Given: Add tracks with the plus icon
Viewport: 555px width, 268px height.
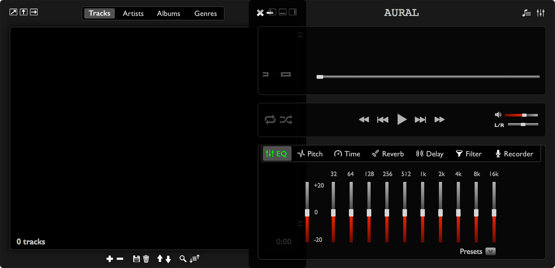Looking at the screenshot, I should (110, 259).
